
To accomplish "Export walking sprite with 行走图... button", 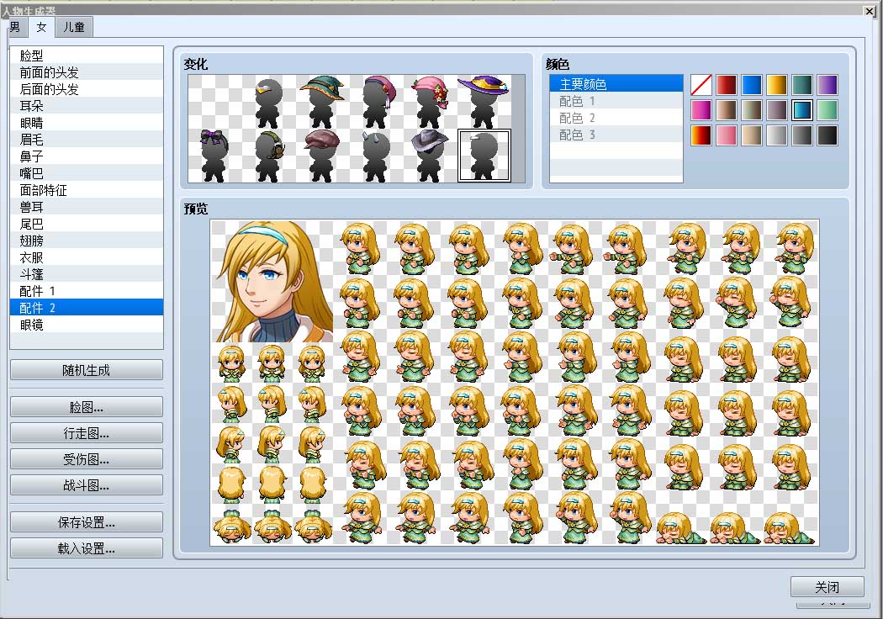I will pyautogui.click(x=86, y=433).
